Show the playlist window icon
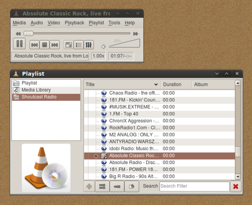The image size is (252, 205). coord(79,45)
